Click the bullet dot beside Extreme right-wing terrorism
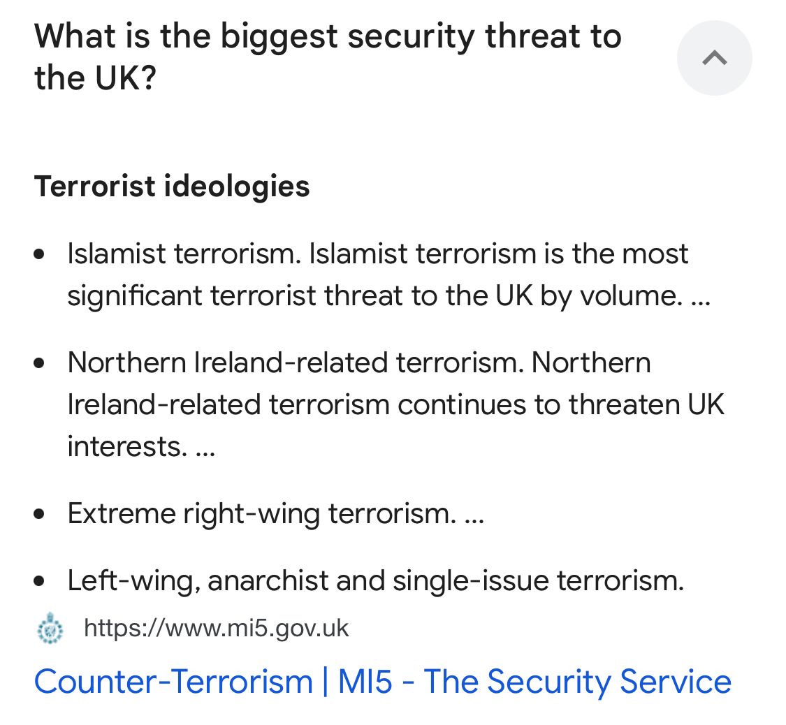This screenshot has height=725, width=786. coord(40,515)
